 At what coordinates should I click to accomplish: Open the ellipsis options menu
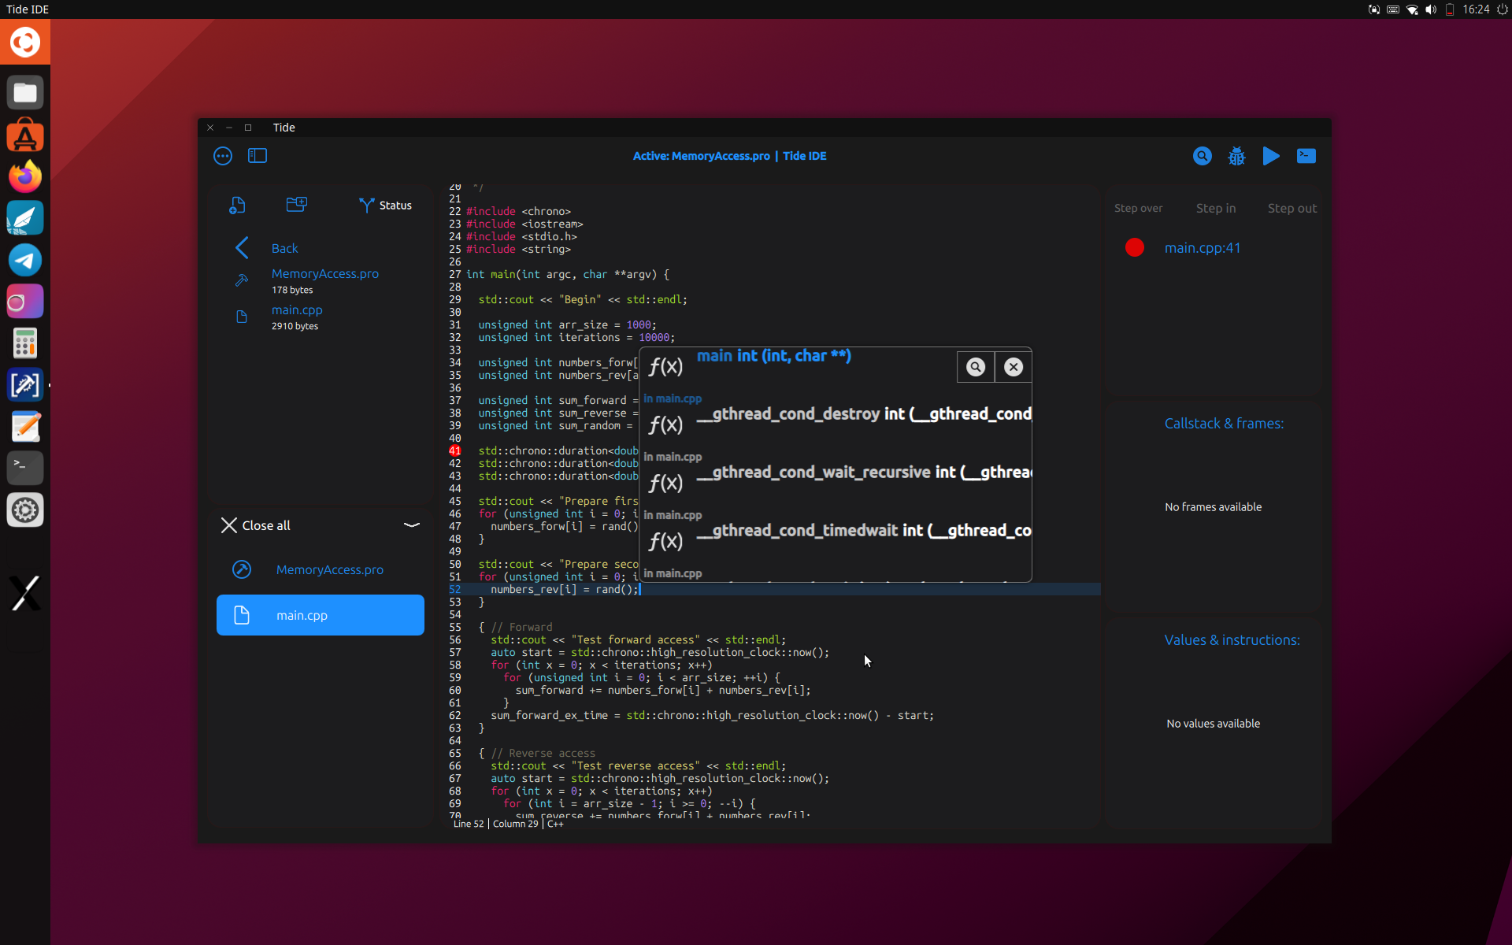(x=223, y=156)
